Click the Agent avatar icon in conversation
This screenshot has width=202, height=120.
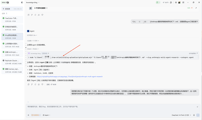pyautogui.click(x=28, y=31)
